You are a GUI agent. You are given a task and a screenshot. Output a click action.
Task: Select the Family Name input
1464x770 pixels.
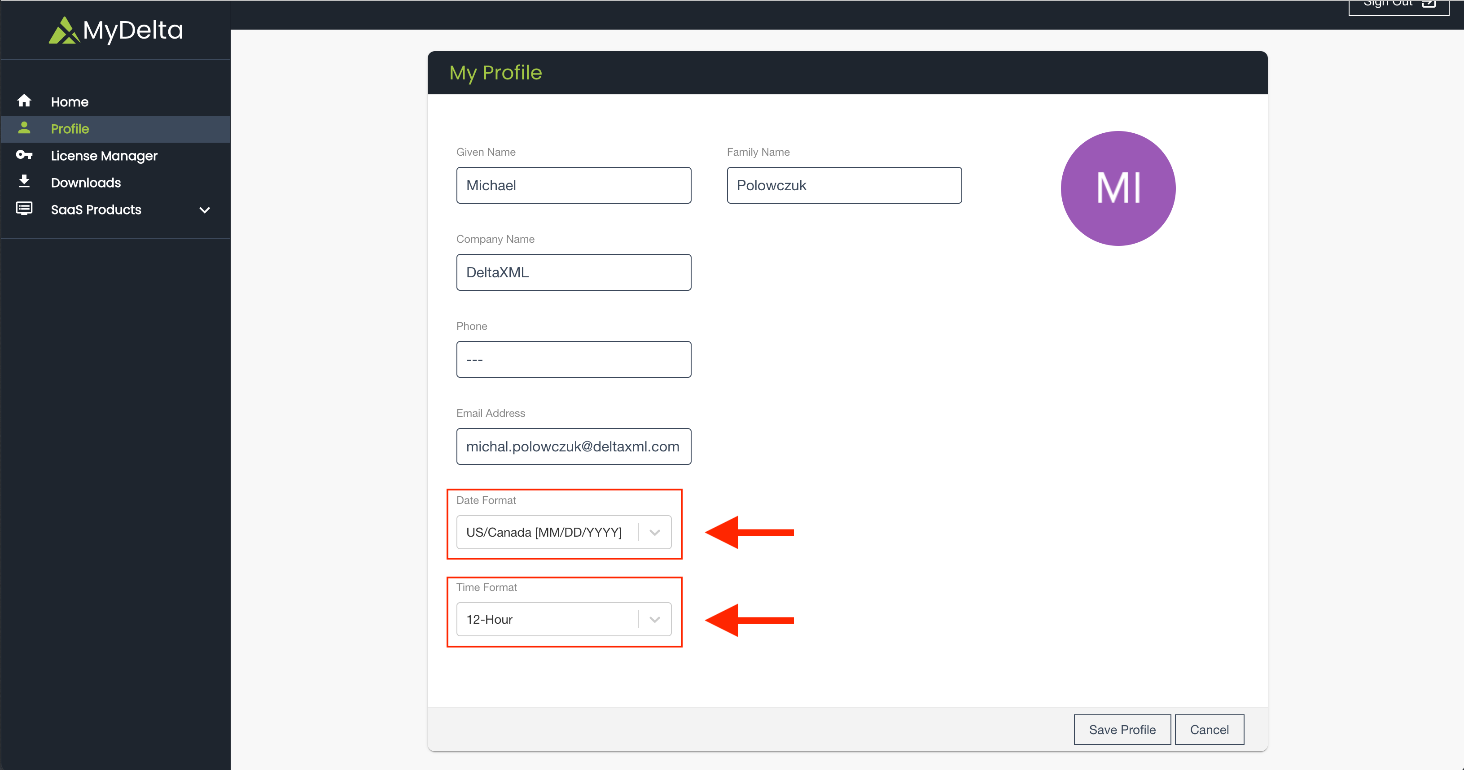pyautogui.click(x=844, y=185)
